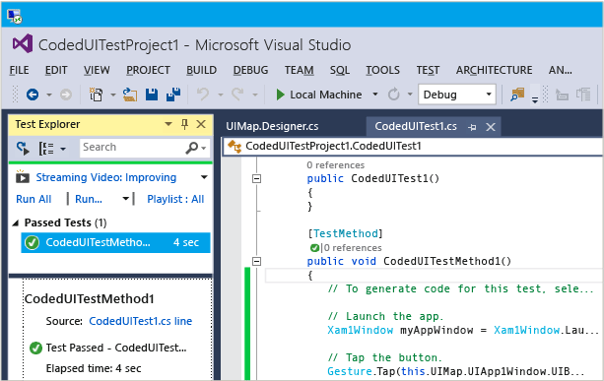Open the TOOLS menu
604x381 pixels.
click(383, 70)
